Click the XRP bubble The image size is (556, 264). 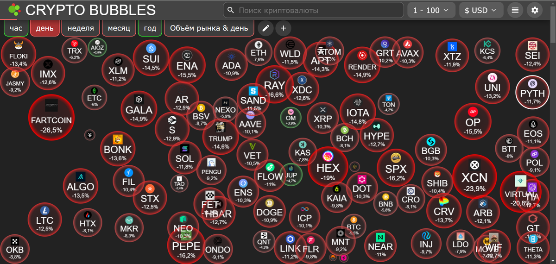(x=323, y=118)
